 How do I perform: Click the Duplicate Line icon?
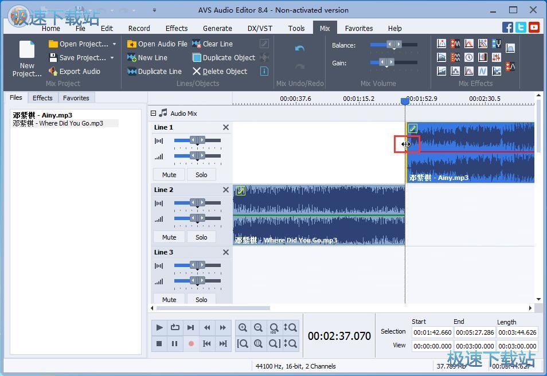tap(131, 72)
